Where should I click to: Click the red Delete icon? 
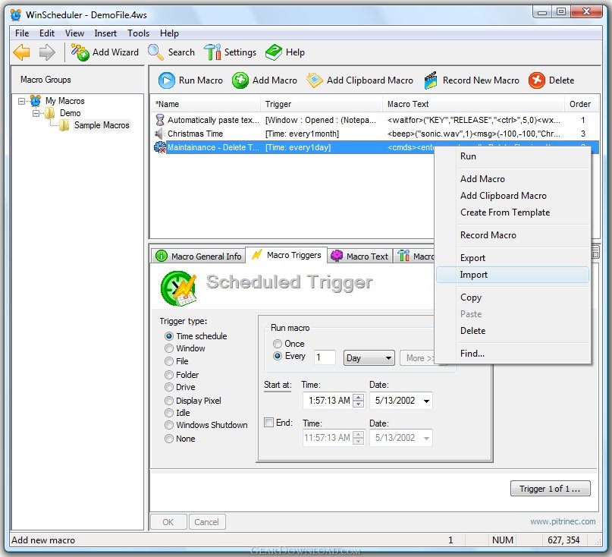(x=537, y=80)
